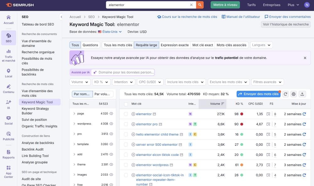This screenshot has height=186, width=314.
Task: Open Cours sur la recherche de mots clés
Action: tap(187, 17)
